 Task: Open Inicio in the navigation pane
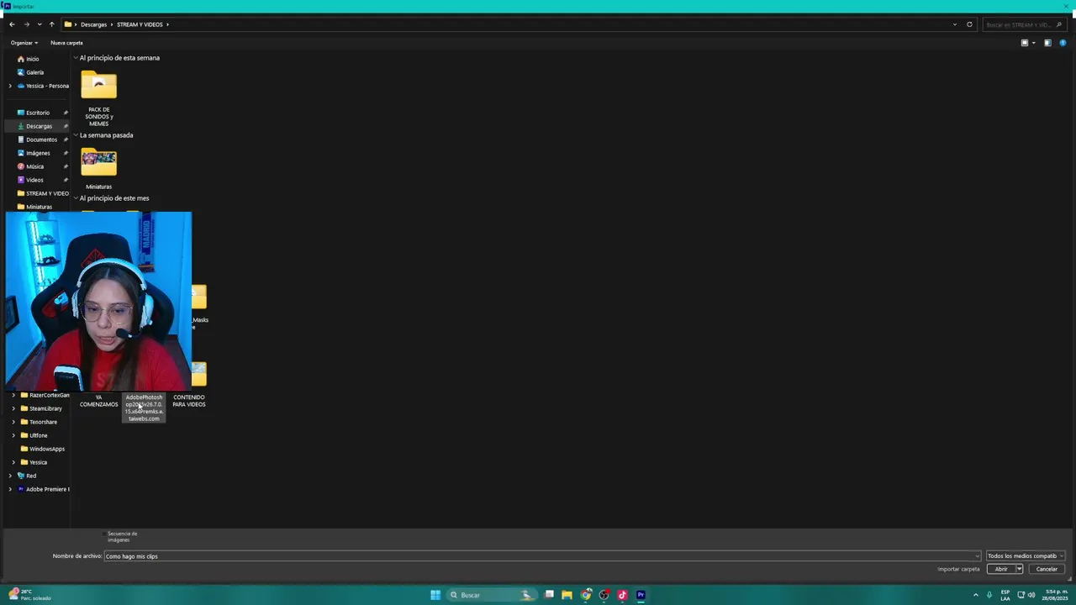32,59
